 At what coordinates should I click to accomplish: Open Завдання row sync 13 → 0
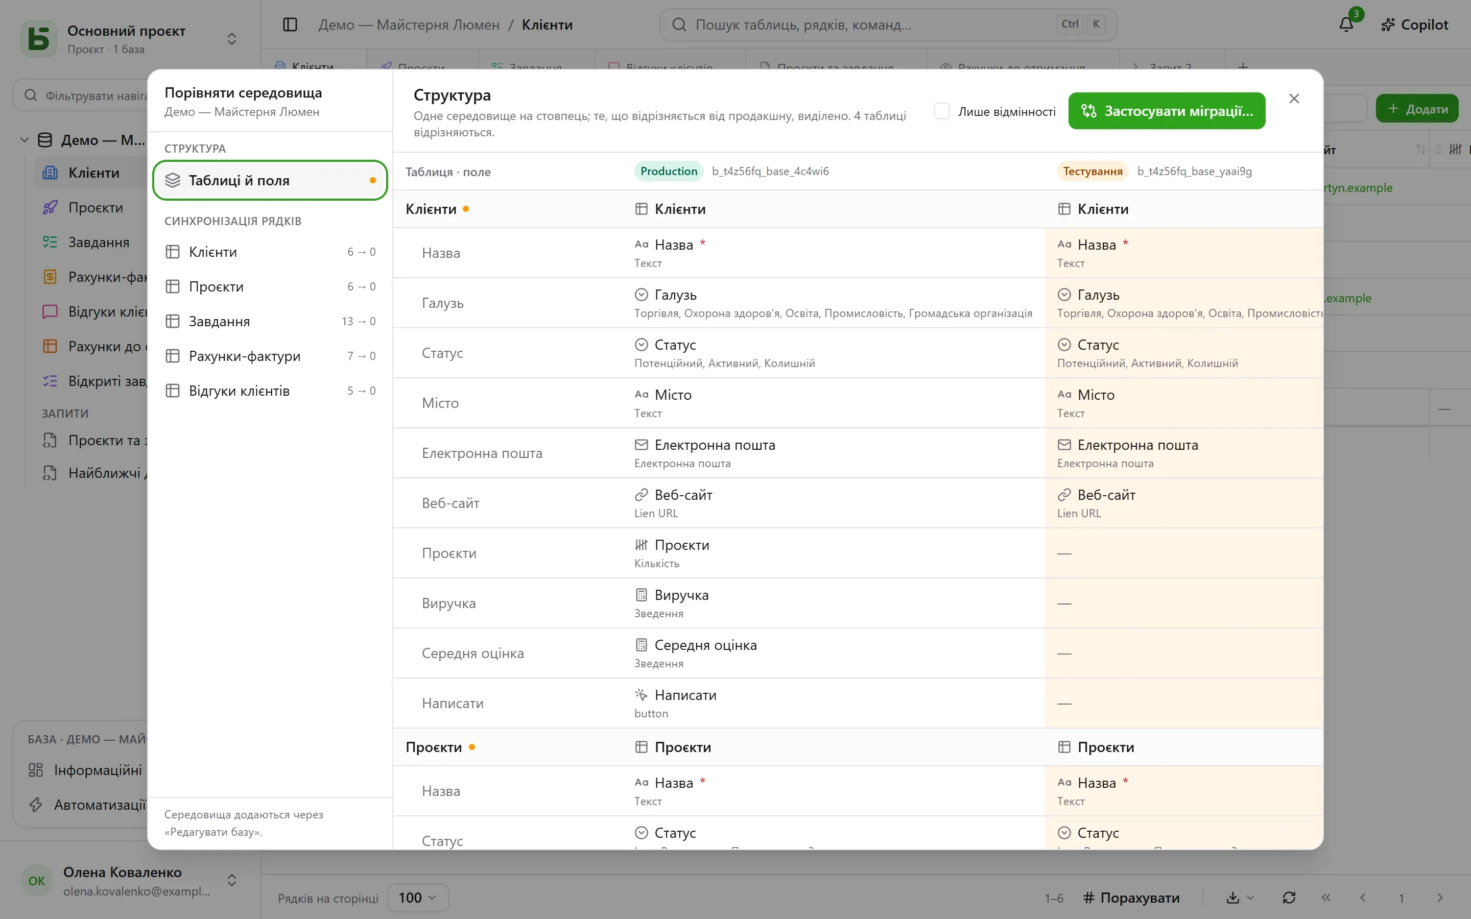[x=270, y=321]
